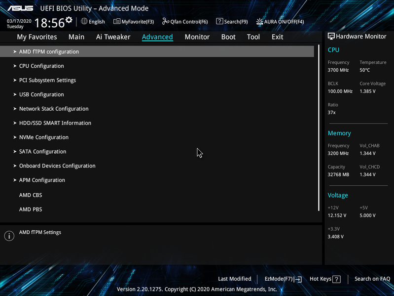Image resolution: width=394 pixels, height=296 pixels.
Task: Click CPU frequency value 3700 MHz
Action: [338, 70]
